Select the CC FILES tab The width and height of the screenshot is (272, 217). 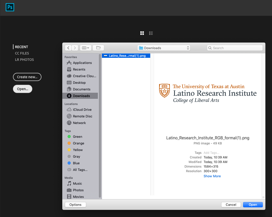click(22, 53)
